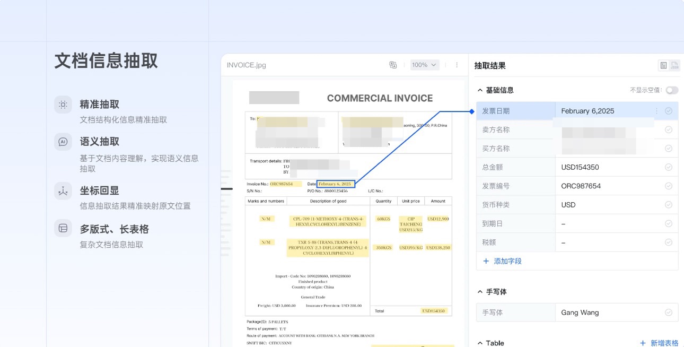Confirm the 税额 field check mark
Image resolution: width=684 pixels, height=347 pixels.
click(x=669, y=242)
